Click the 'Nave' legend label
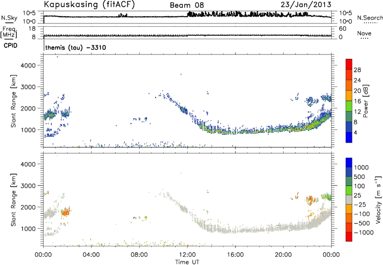The image size is (383, 265). [x=364, y=33]
